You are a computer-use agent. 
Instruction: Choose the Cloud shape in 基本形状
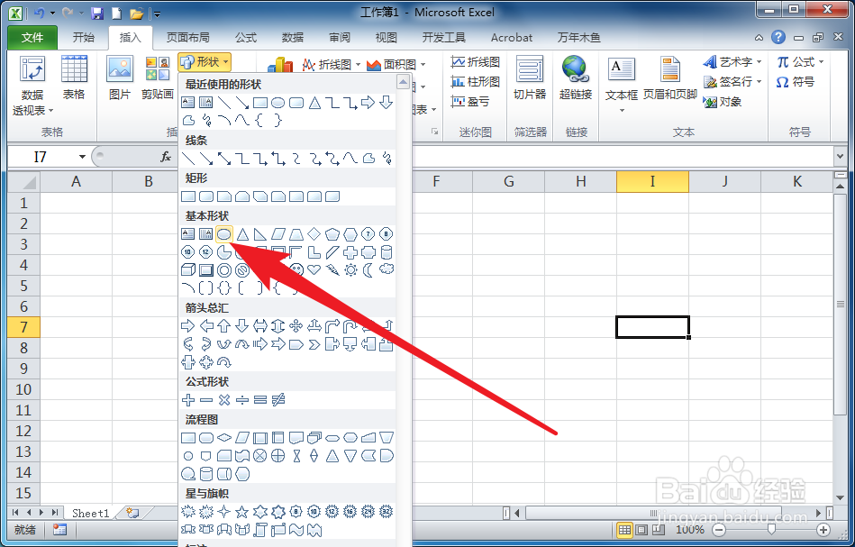pos(387,269)
